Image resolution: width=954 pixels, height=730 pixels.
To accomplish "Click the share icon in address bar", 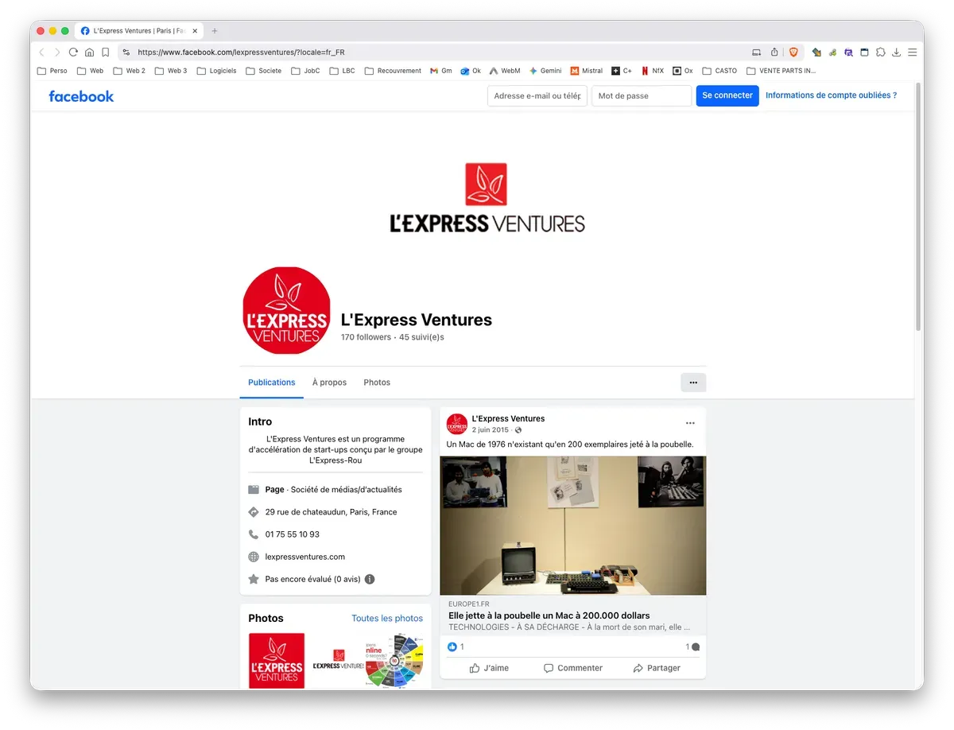I will coord(774,52).
